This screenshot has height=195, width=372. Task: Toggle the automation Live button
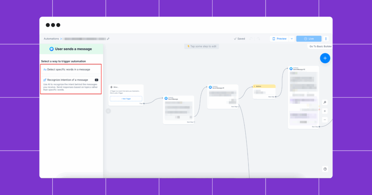(309, 39)
